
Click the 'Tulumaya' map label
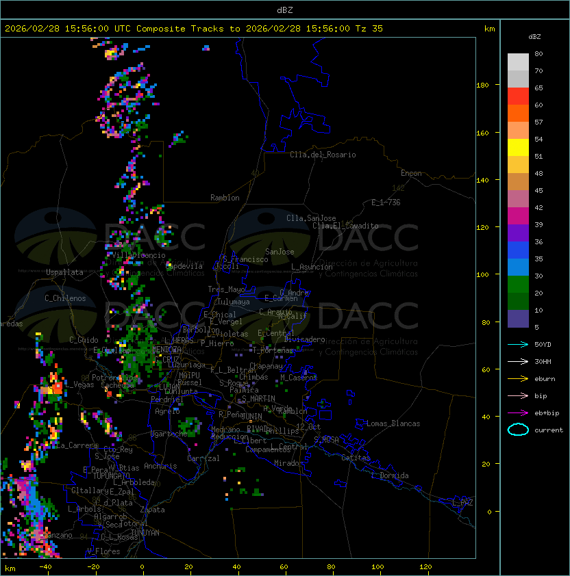(x=234, y=302)
